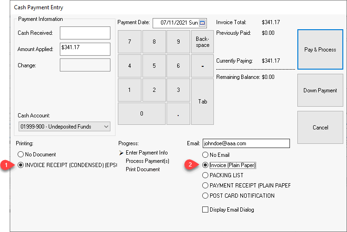Click the Pay & Process button
The height and width of the screenshot is (232, 347).
tap(320, 50)
